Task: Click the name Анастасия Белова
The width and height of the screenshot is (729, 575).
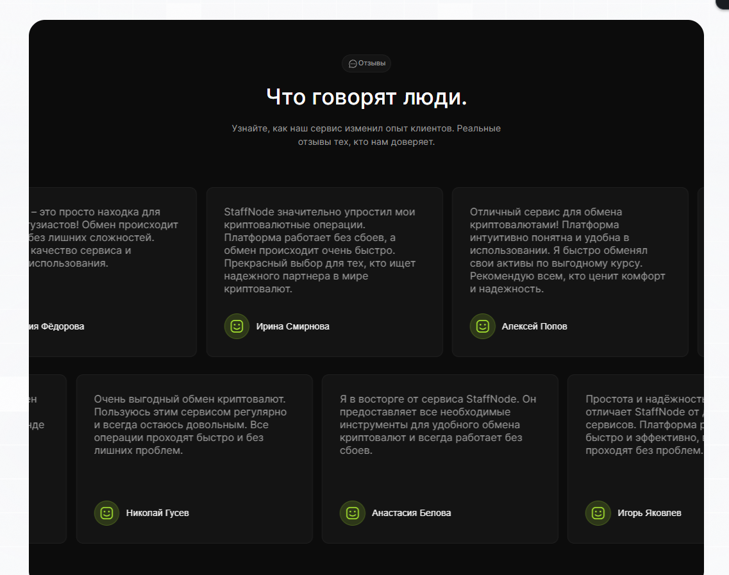Action: tap(412, 513)
